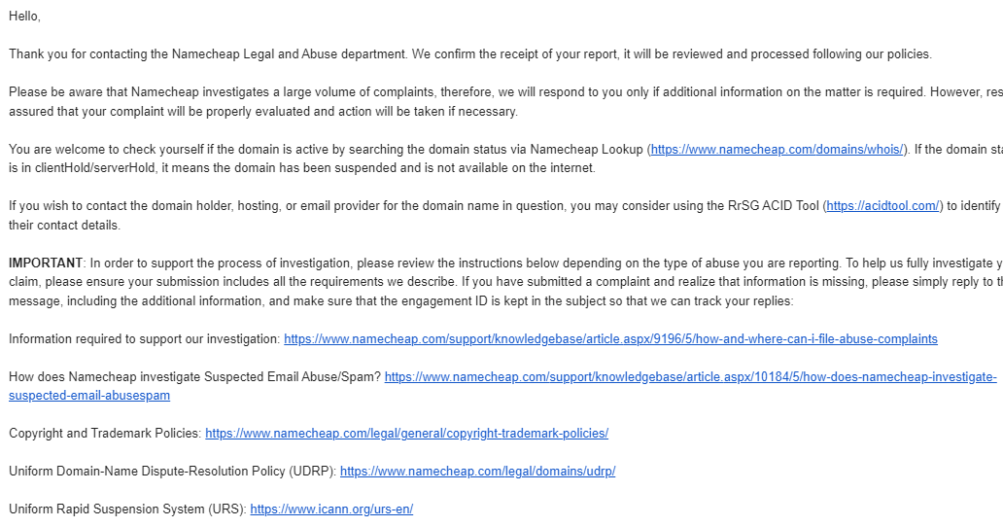Click the "Uniform Rapid Suspension System (URS)" label
Image resolution: width=1003 pixels, height=527 pixels.
point(126,509)
